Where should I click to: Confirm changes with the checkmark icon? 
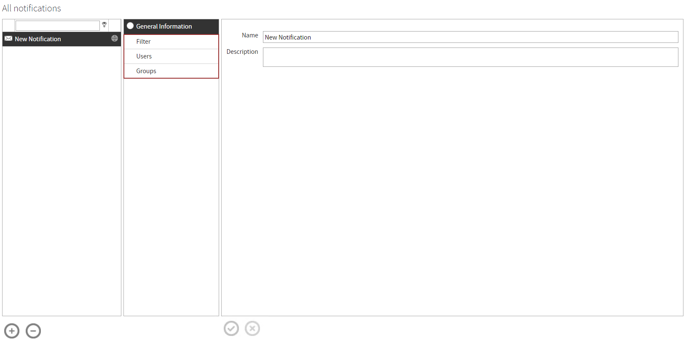(x=231, y=328)
